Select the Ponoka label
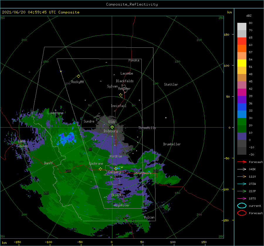This screenshot has height=246, width=264. point(134,60)
